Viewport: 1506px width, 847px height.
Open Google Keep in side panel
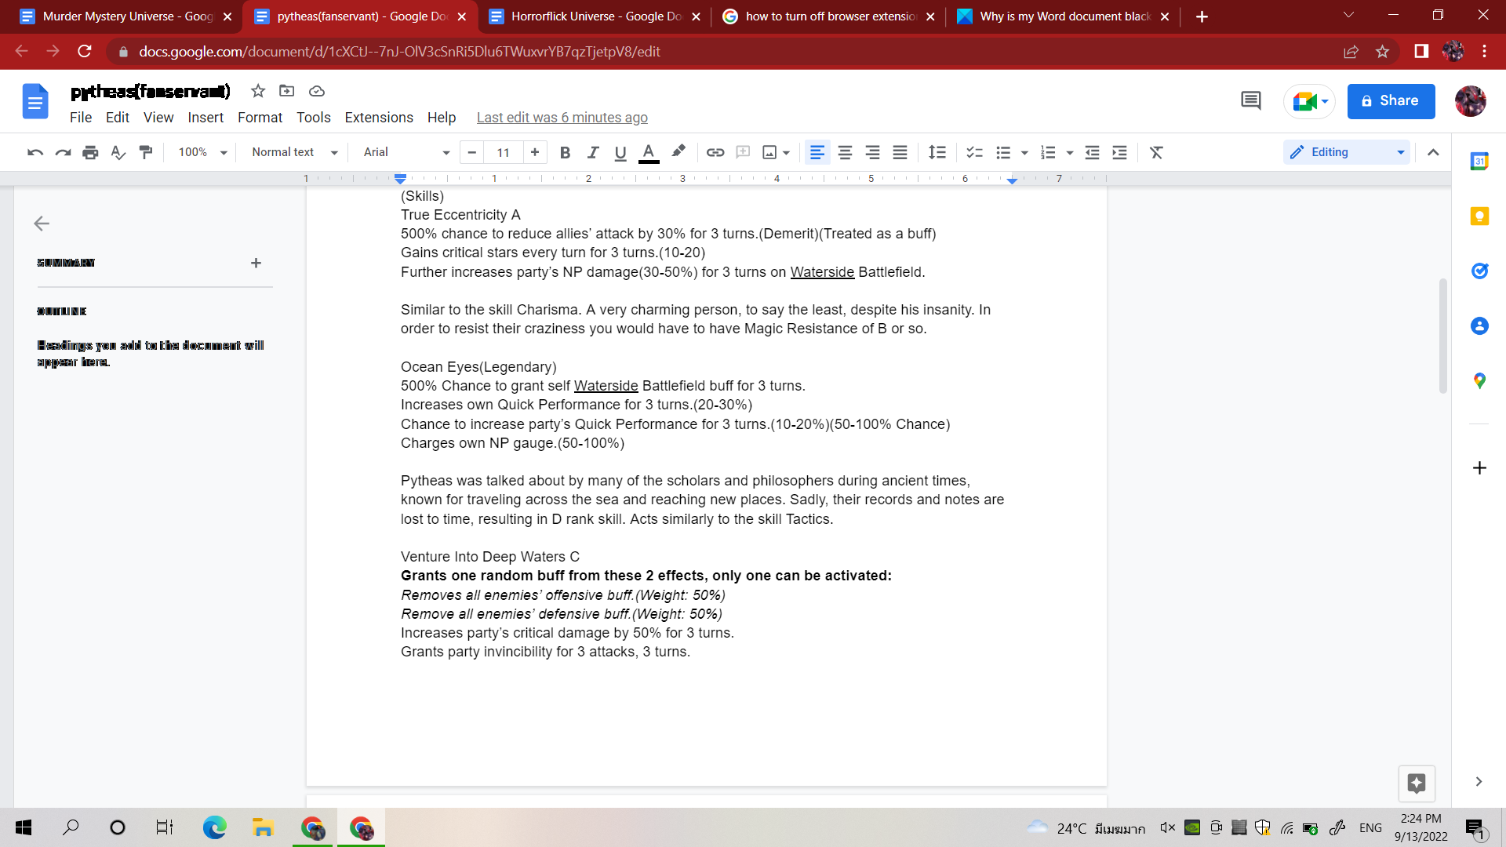[x=1479, y=216]
